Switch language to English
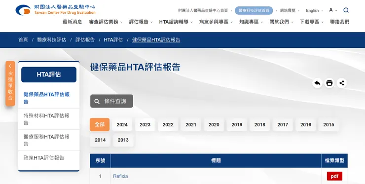This screenshot has width=365, height=184. (x=312, y=10)
